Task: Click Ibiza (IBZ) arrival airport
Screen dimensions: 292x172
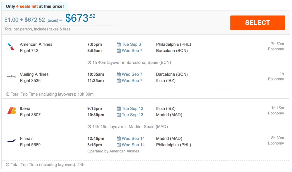Action: (166, 80)
